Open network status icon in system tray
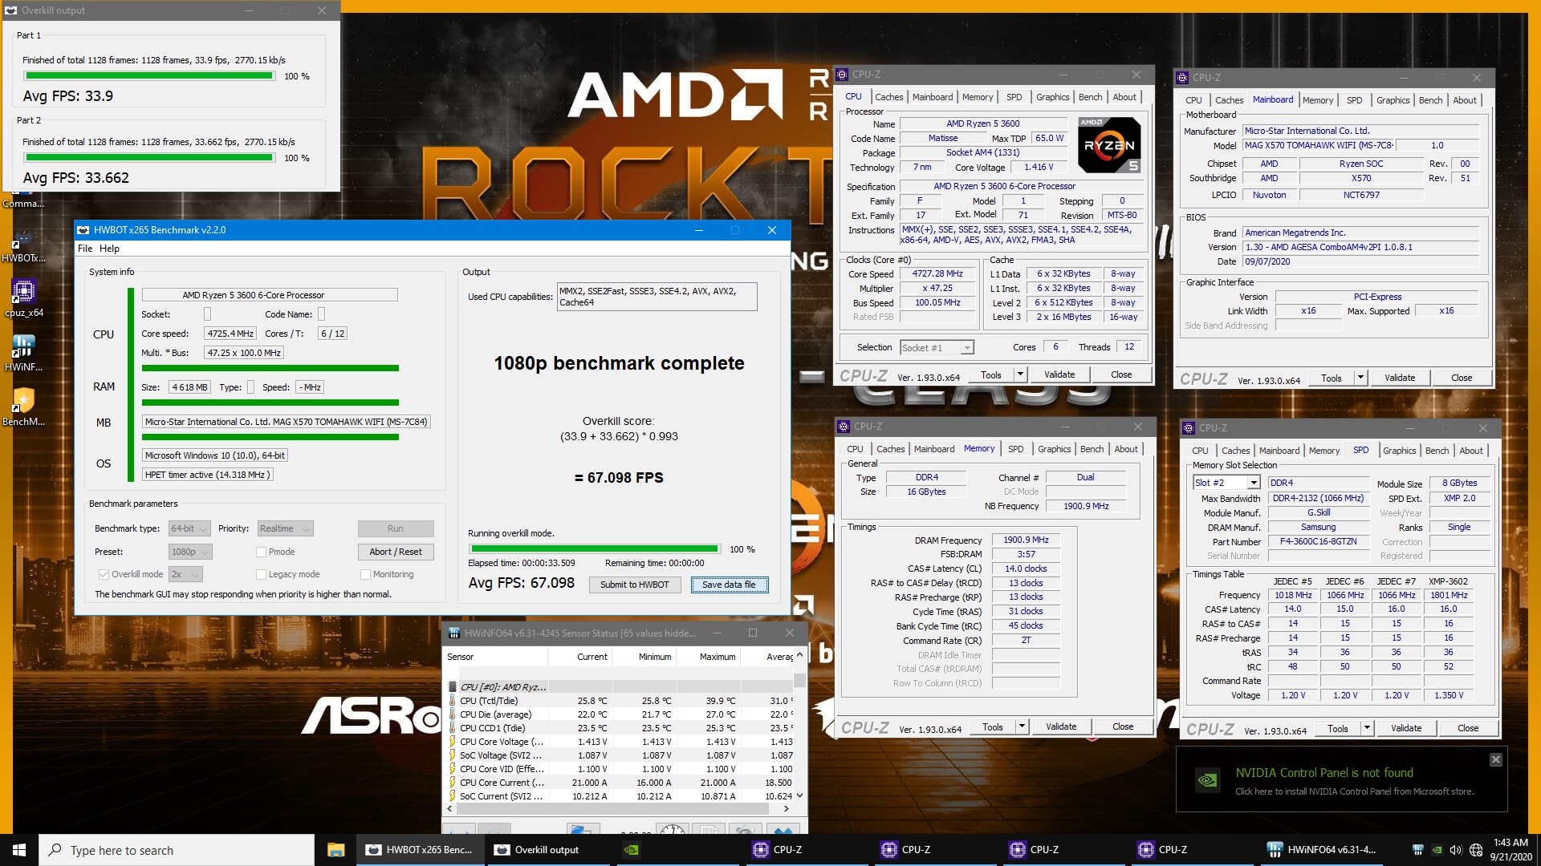The width and height of the screenshot is (1541, 866). (x=1475, y=850)
